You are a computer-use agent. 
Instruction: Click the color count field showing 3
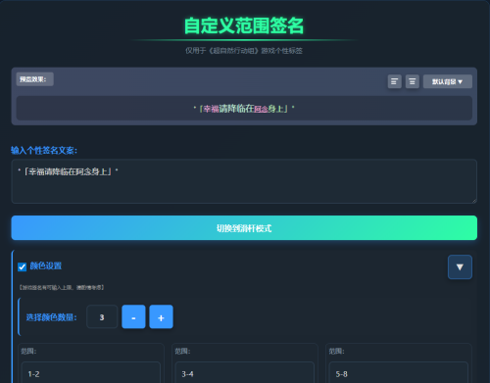click(x=102, y=316)
